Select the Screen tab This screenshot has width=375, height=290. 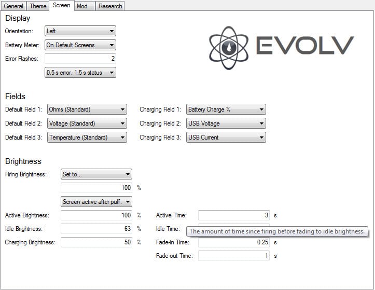point(62,5)
